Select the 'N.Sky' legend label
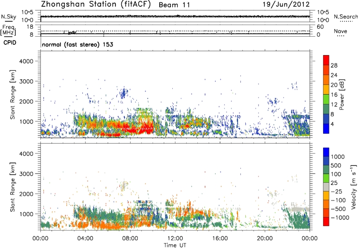The image size is (358, 248). (x=9, y=17)
